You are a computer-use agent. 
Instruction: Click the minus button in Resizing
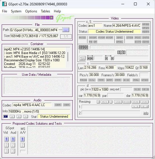point(111,102)
